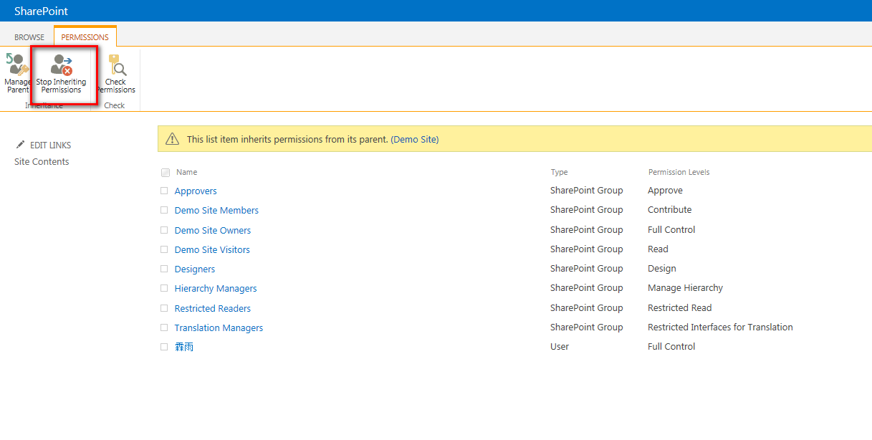Click the Site Contents navigation link
Viewport: 872px width, 440px height.
coord(42,161)
